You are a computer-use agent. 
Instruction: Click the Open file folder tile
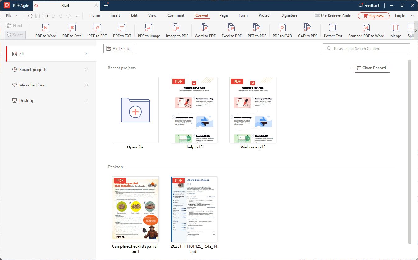(x=135, y=110)
